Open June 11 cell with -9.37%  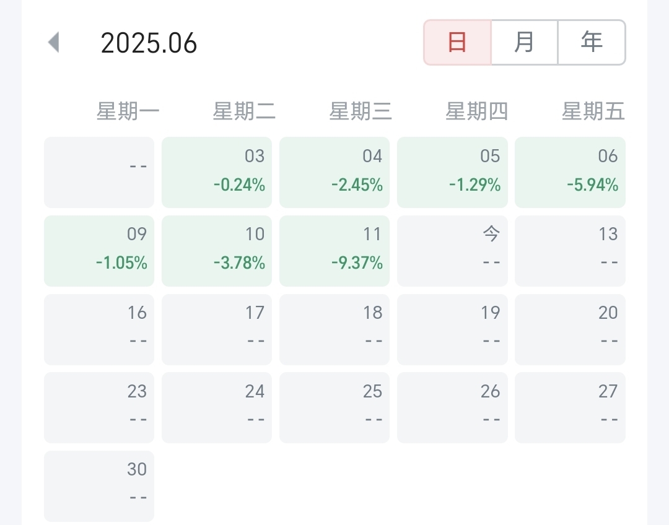click(x=334, y=251)
